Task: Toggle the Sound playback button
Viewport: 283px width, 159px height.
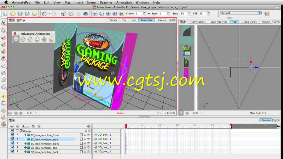Action: click(108, 13)
